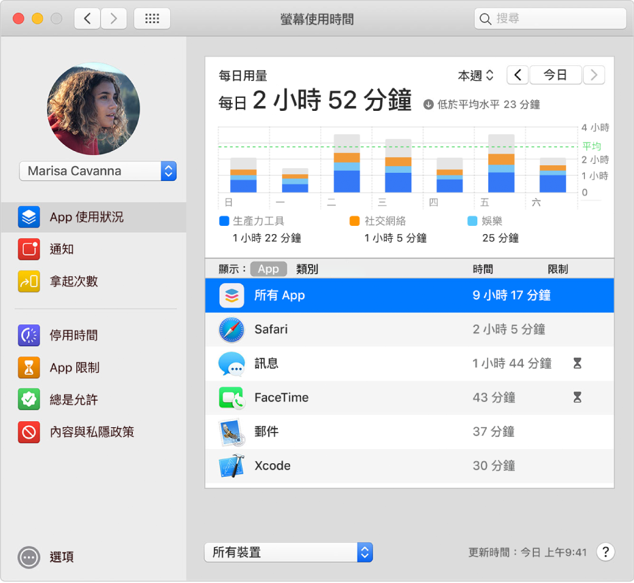
Task: Click the hourglass limit icon beside FaceTime
Action: pos(577,398)
